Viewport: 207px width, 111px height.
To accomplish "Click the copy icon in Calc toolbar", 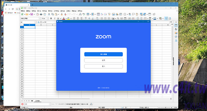I will click(x=53, y=14).
